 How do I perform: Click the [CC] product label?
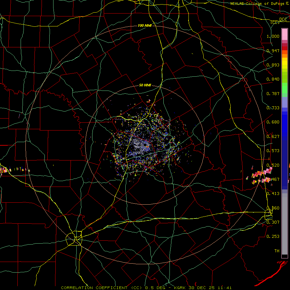tap(275, 22)
